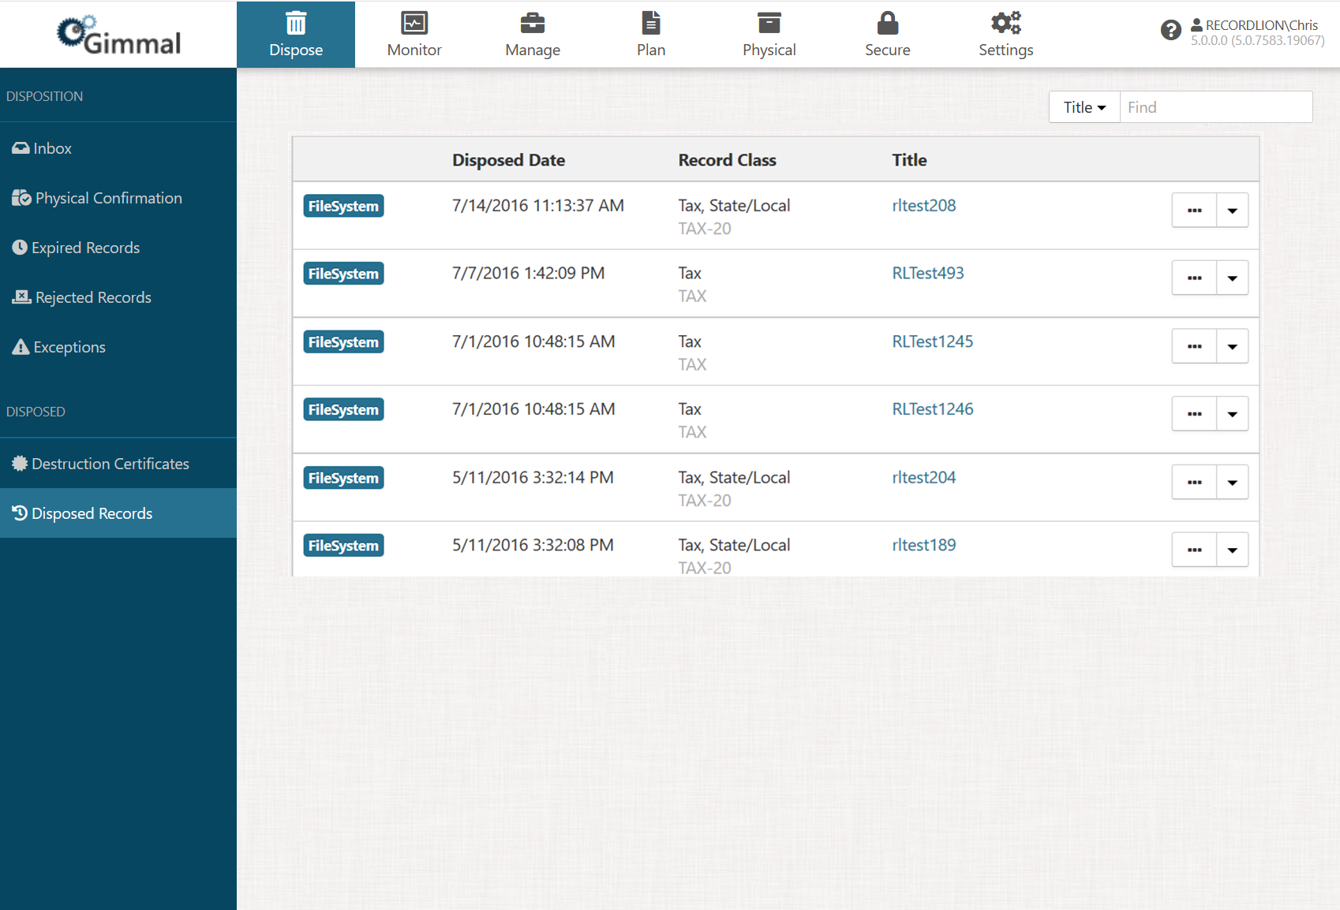
Task: Open the Settings gears icon
Action: pos(1005,23)
